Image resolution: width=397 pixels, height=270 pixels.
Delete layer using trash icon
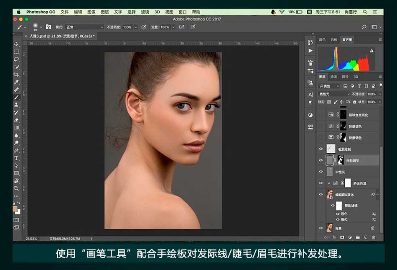click(x=373, y=237)
